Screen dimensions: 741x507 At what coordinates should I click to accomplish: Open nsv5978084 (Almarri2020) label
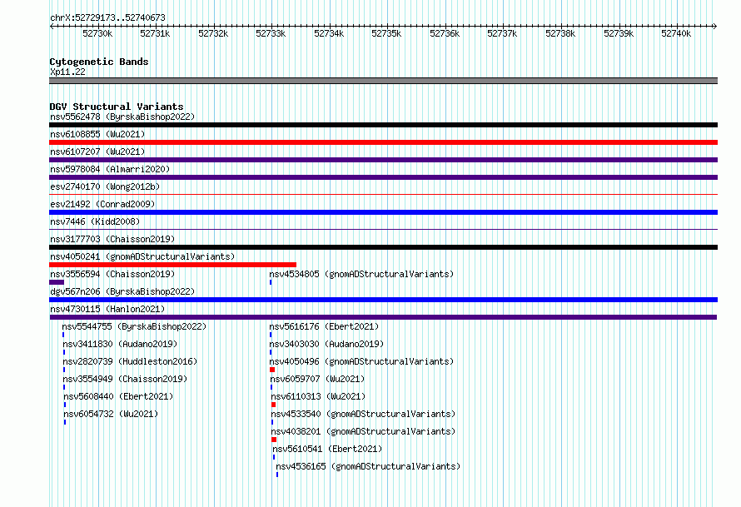[110, 169]
